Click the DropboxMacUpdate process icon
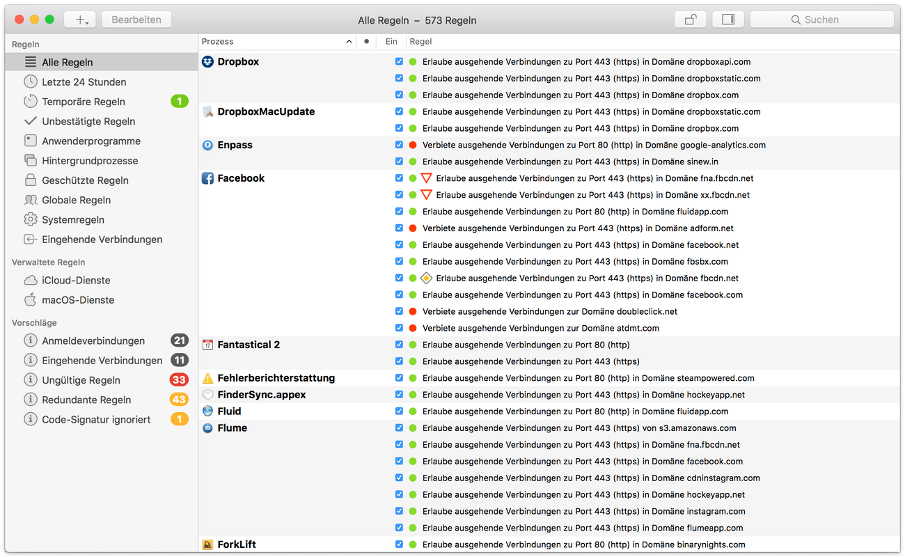This screenshot has width=905, height=557. (x=207, y=111)
